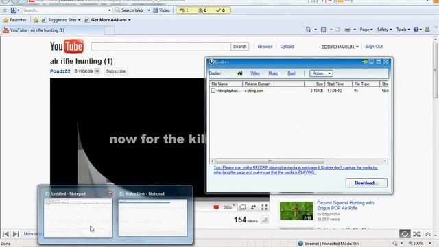The height and width of the screenshot is (247, 439).
Task: Click the blue Help icon
Action: coord(416,30)
